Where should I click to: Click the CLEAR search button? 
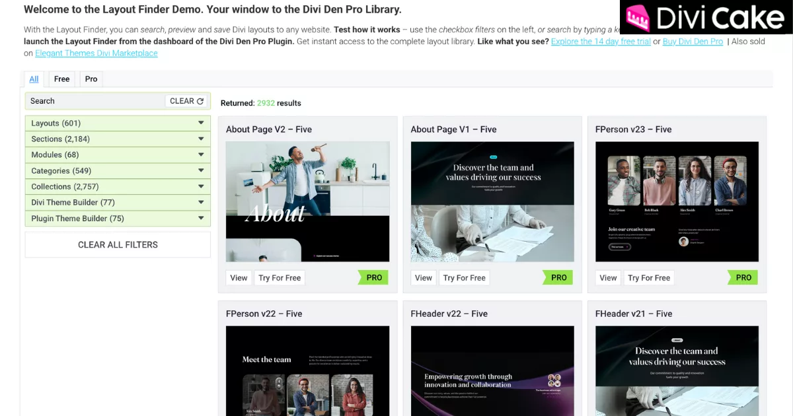coord(186,101)
